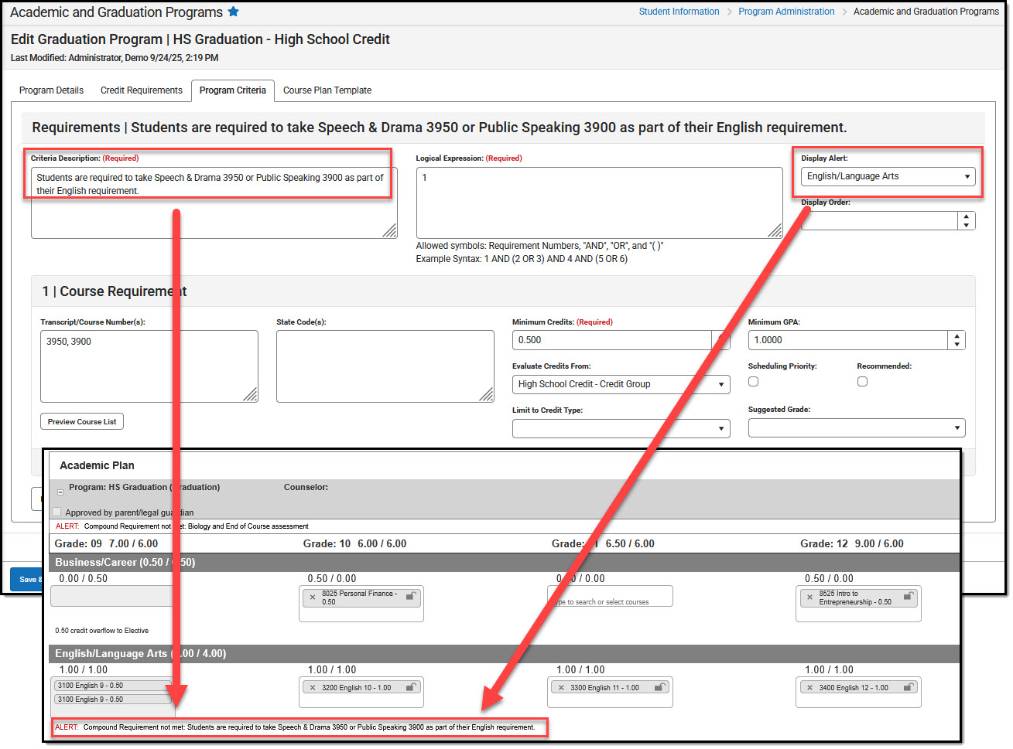Open the Credit Requirements tab
The height and width of the screenshot is (749, 1013).
[x=142, y=90]
